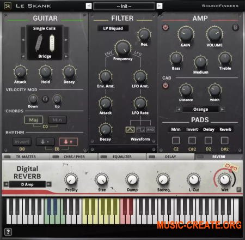Screen dimensions: 245x240
Task: Select the down-up stroke rhythm button
Action: [x=68, y=142]
